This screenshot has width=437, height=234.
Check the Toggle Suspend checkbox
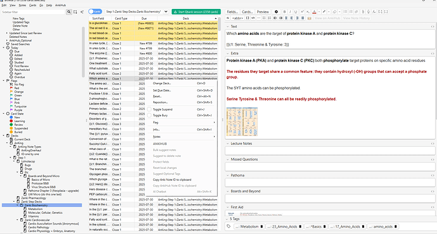point(149,109)
